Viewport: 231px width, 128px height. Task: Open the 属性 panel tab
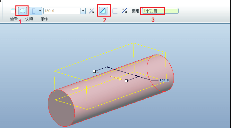point(44,19)
